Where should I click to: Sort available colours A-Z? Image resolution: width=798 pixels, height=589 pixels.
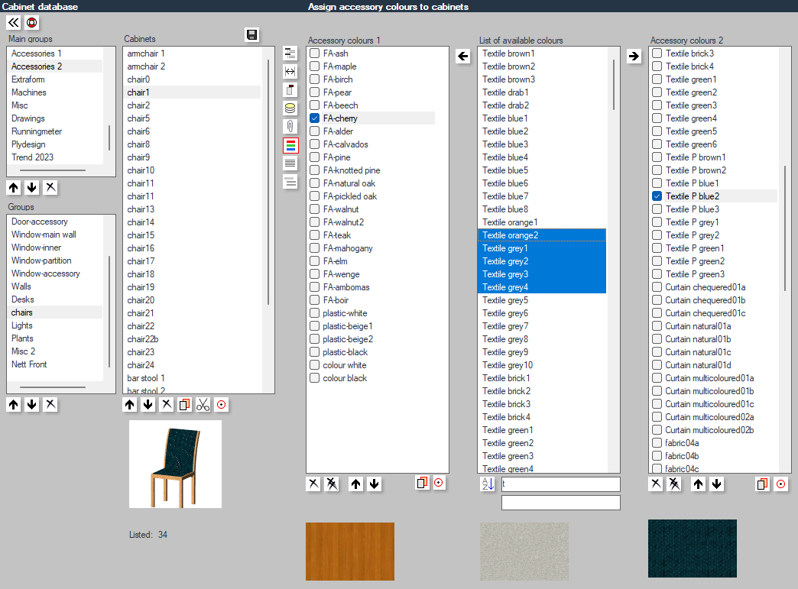coord(488,484)
